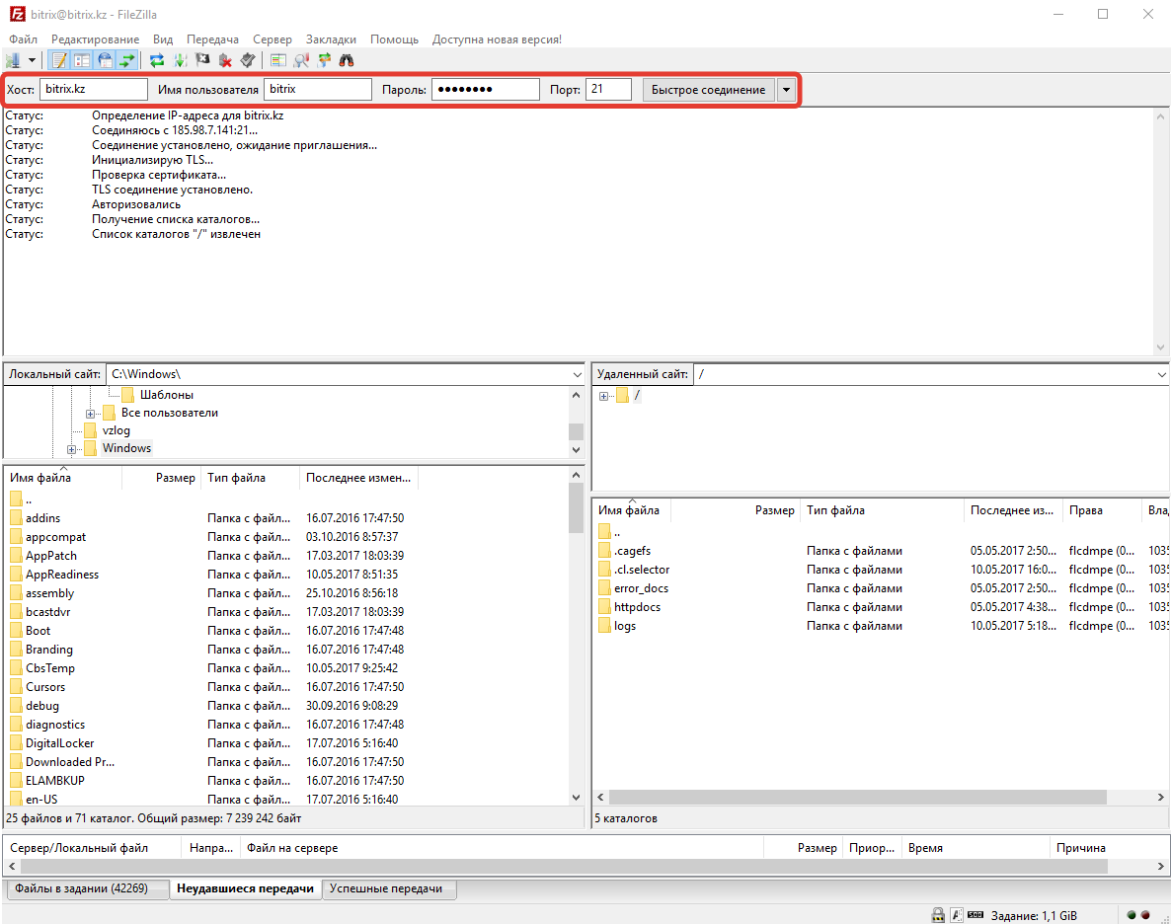This screenshot has width=1171, height=924.
Task: Open the local site path dropdown
Action: [577, 374]
